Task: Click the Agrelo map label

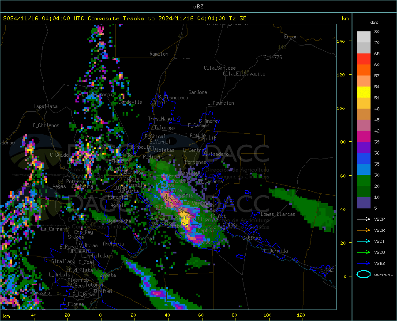Action: point(118,205)
